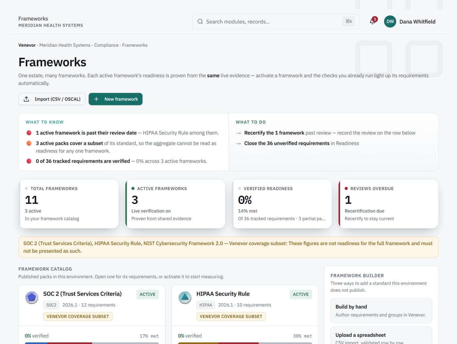Go to Compliance in the breadcrumb

(x=106, y=45)
